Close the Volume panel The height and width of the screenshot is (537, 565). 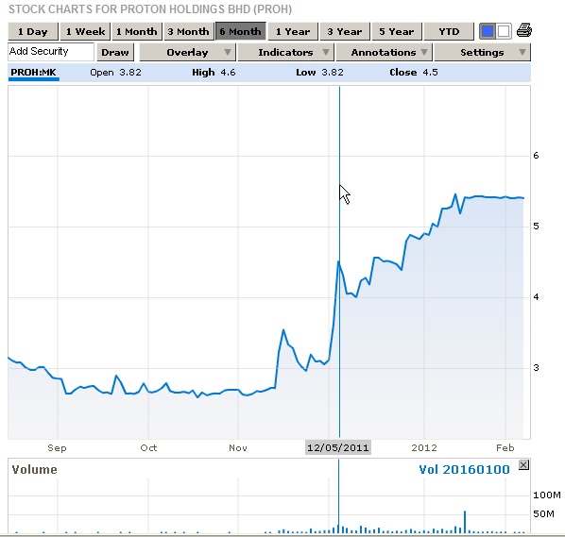523,465
